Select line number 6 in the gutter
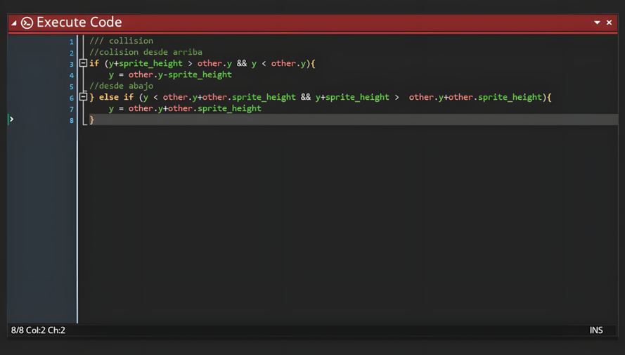Viewport: 625px width, 355px height. (72, 98)
